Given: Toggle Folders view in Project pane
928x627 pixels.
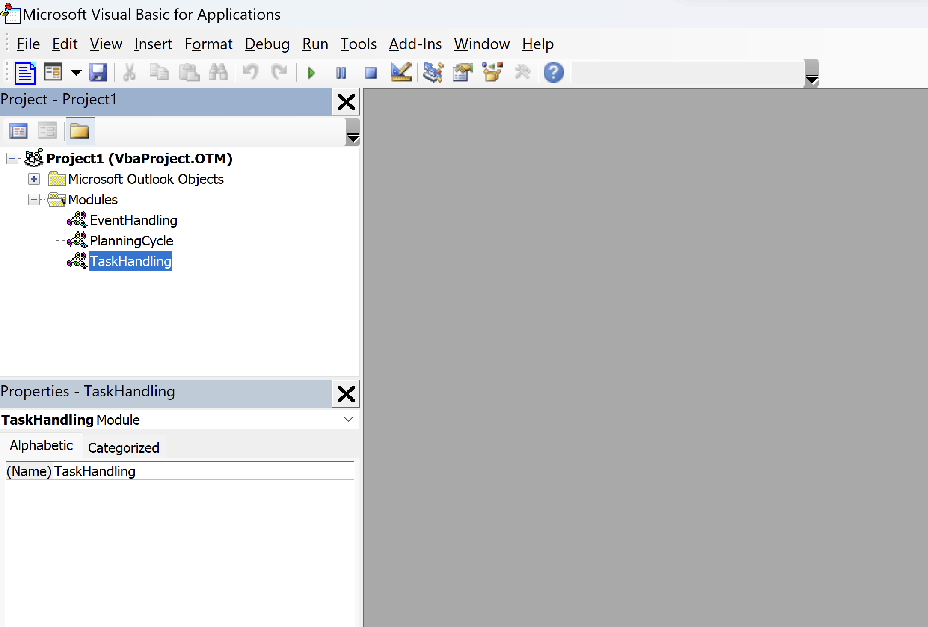Looking at the screenshot, I should 80,131.
